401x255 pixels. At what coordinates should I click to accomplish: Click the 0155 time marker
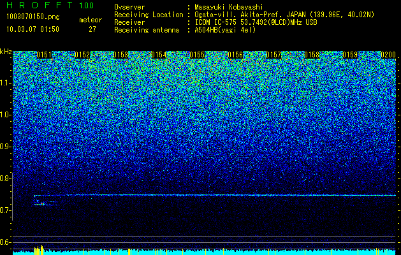197,55
